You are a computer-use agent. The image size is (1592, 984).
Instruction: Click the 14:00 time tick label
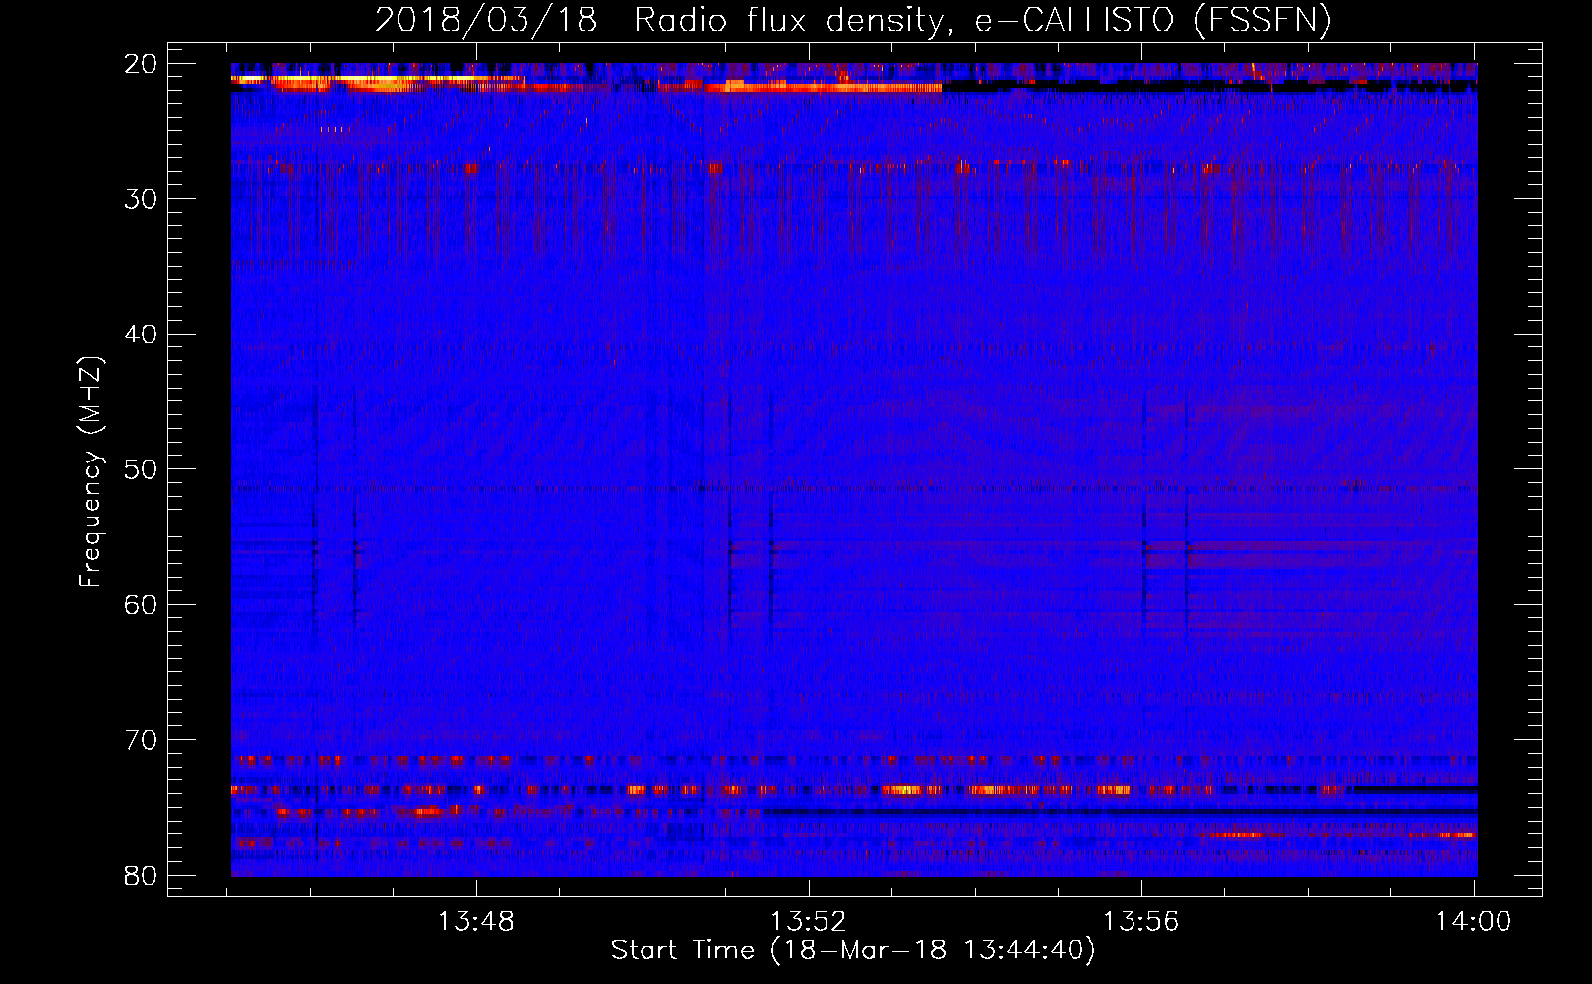click(x=1474, y=922)
